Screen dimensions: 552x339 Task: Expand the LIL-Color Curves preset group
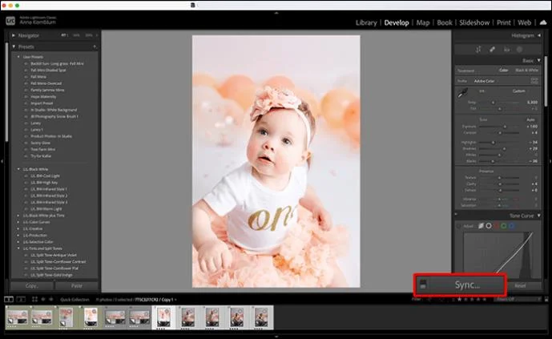[x=18, y=223]
